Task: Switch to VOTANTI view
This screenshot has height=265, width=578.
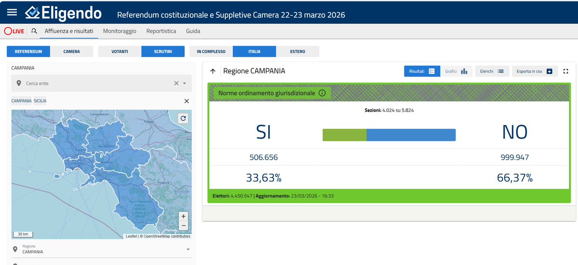Action: [x=120, y=51]
